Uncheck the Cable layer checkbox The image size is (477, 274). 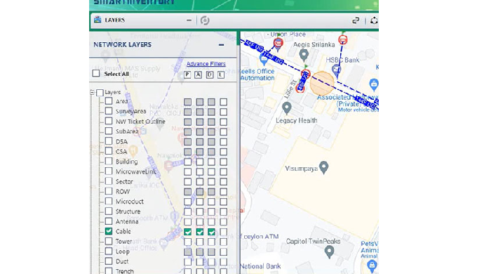tap(109, 231)
